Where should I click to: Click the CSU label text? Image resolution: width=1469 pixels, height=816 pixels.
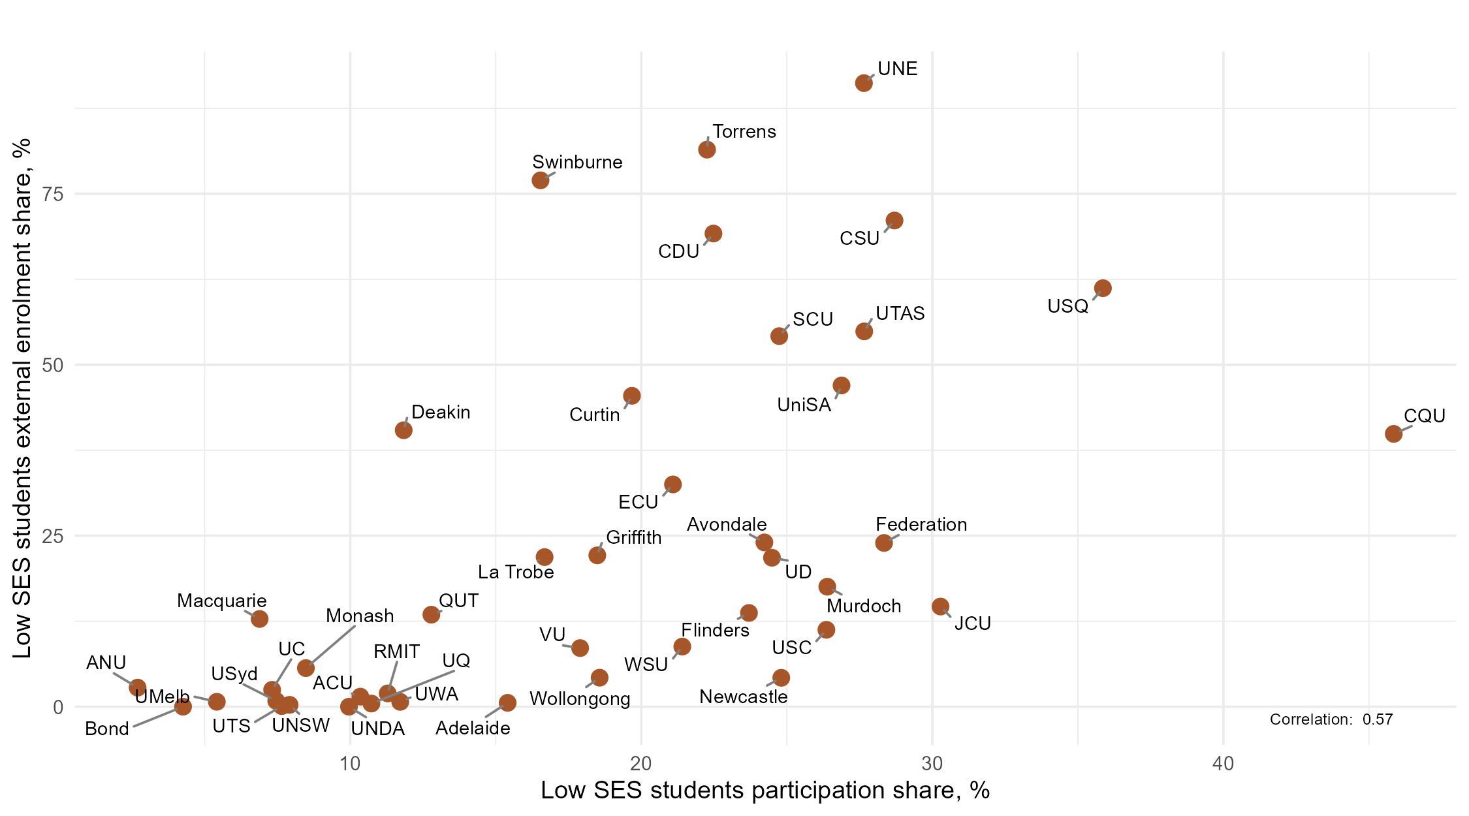(859, 239)
